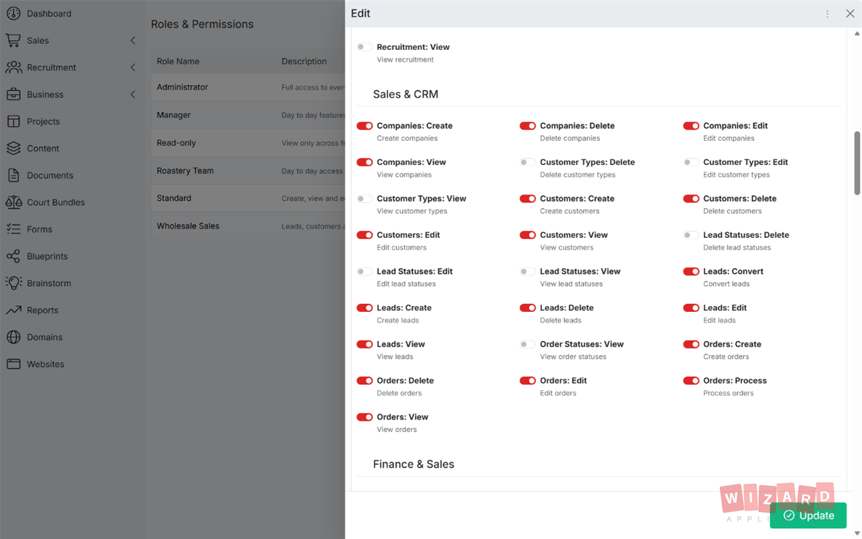Select the Wholesale Sales role row
The image size is (862, 539).
click(248, 226)
